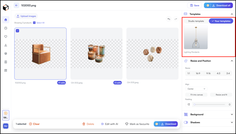Go to Home in the sidebar
This screenshot has width=236, height=134.
tap(6, 20)
